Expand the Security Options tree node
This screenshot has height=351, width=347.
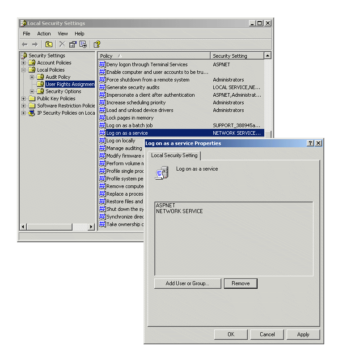coord(32,91)
